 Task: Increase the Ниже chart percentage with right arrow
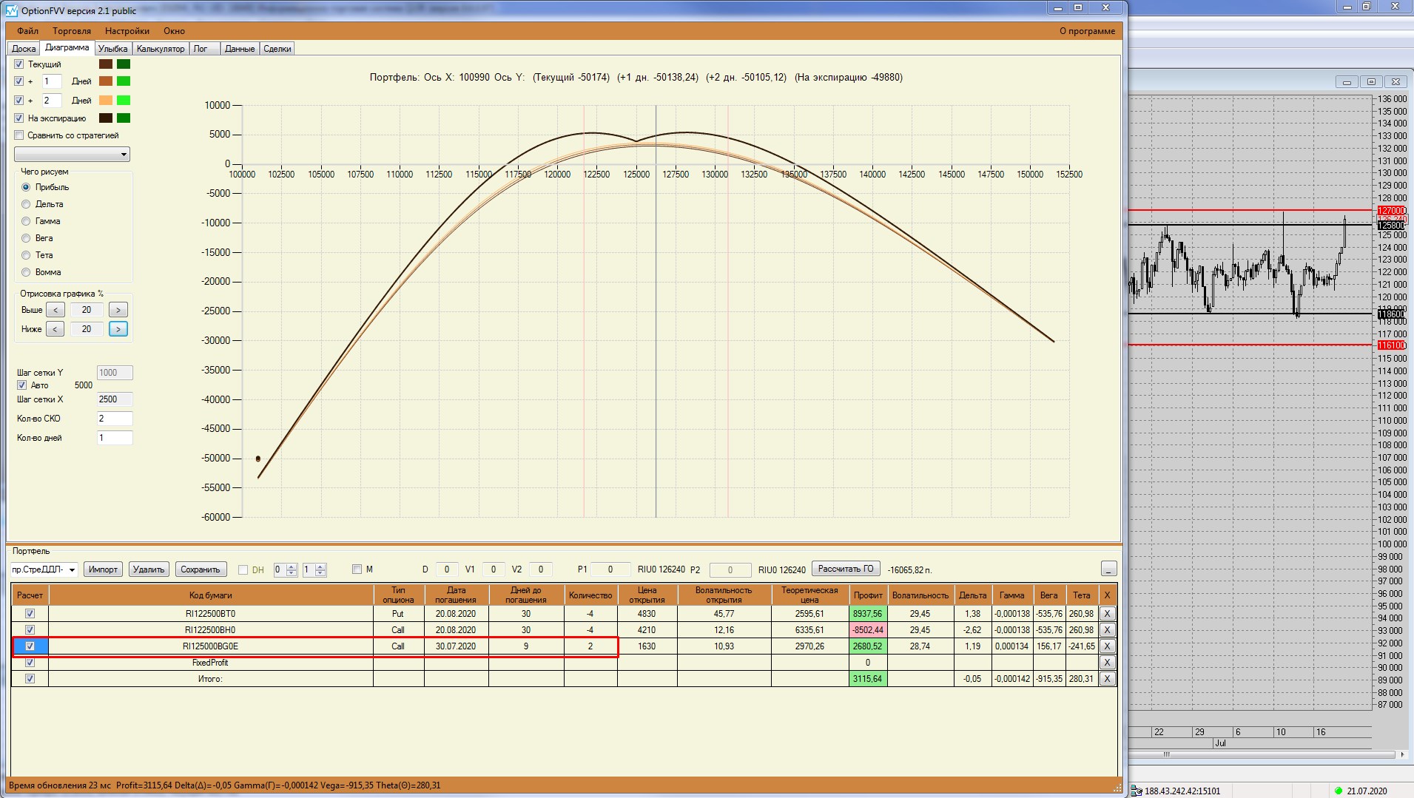[x=118, y=329]
